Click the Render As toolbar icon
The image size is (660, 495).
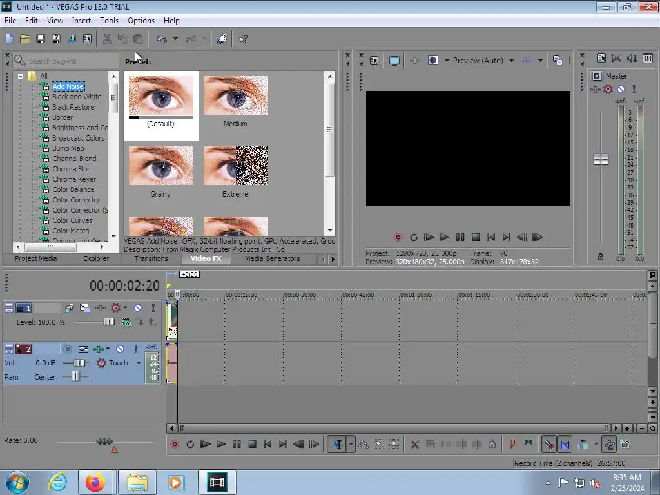[72, 39]
